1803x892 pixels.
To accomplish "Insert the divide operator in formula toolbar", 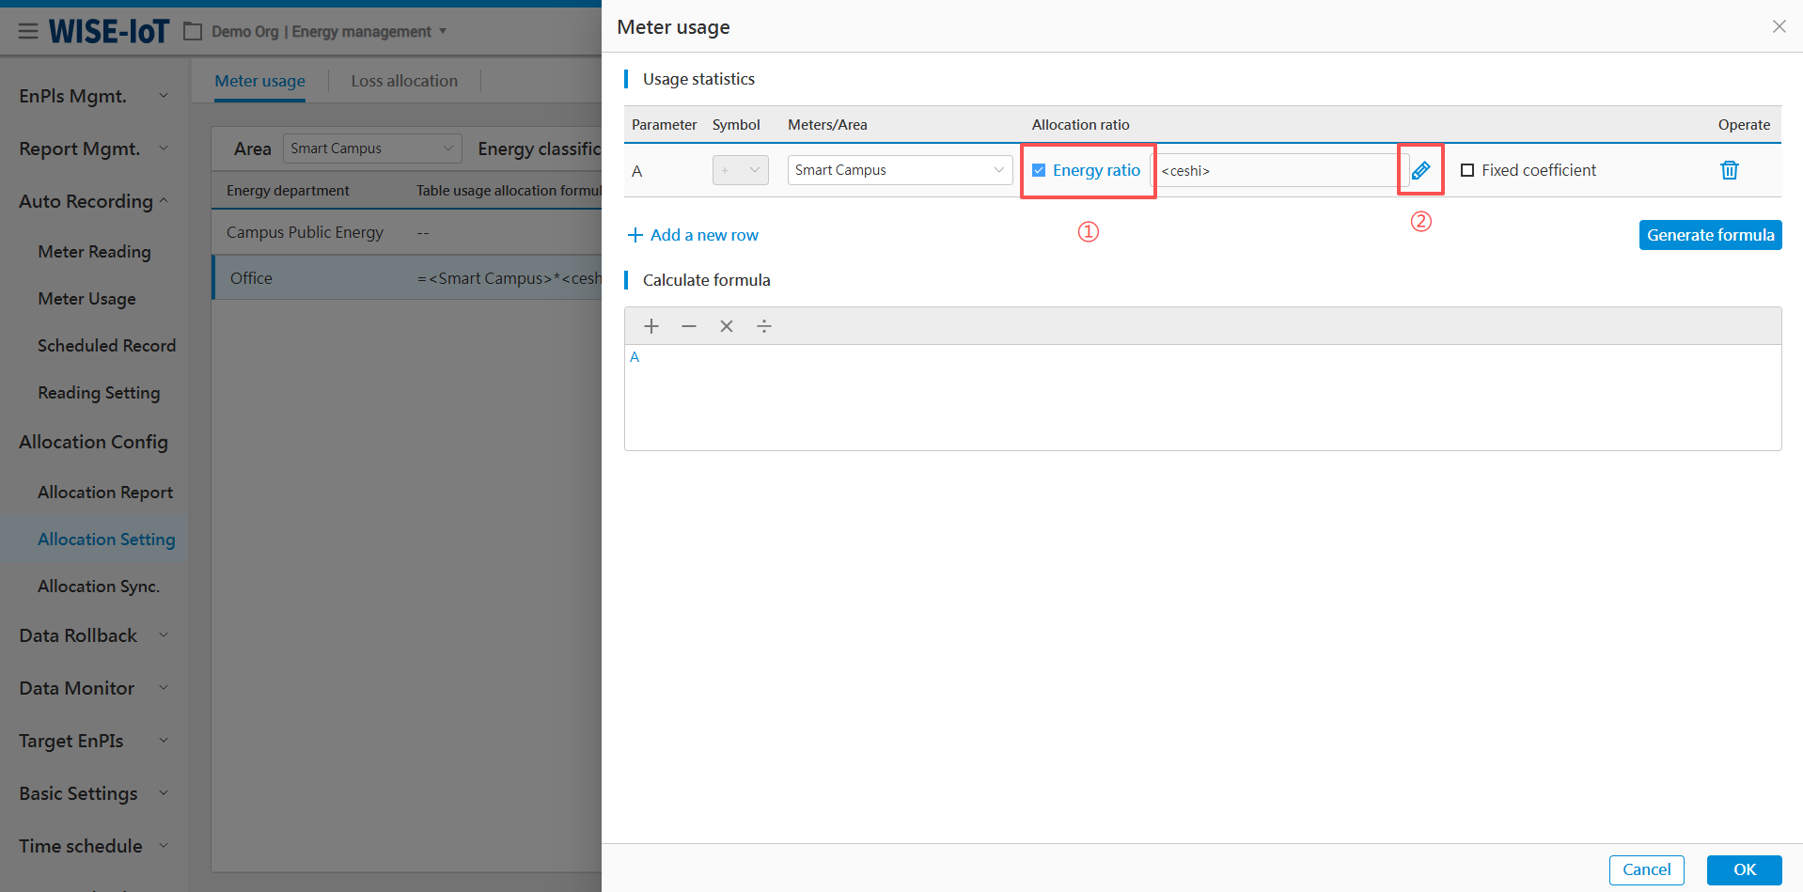I will pyautogui.click(x=764, y=326).
